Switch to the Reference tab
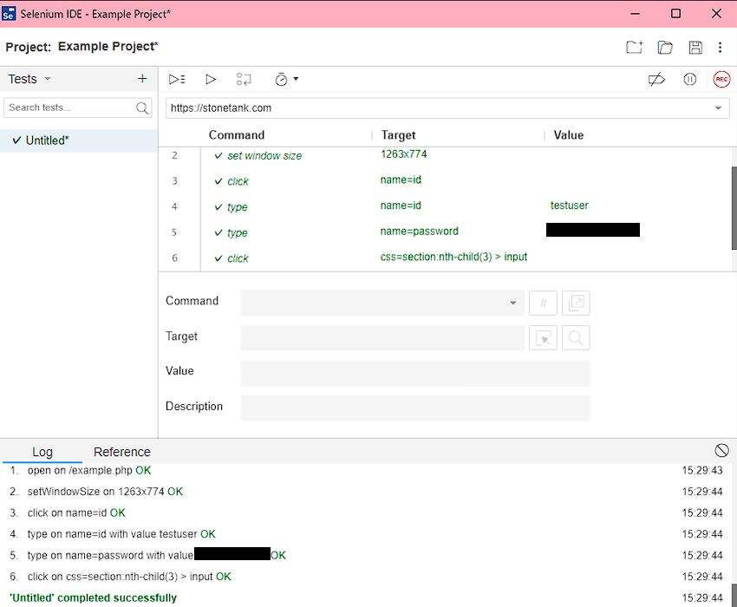737x607 pixels. 122,452
